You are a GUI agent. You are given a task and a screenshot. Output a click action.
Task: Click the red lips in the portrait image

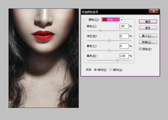click(x=43, y=36)
